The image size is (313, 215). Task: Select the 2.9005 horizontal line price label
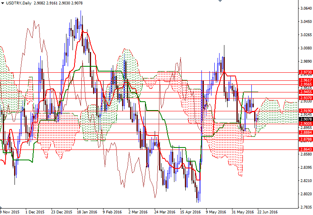306,123
